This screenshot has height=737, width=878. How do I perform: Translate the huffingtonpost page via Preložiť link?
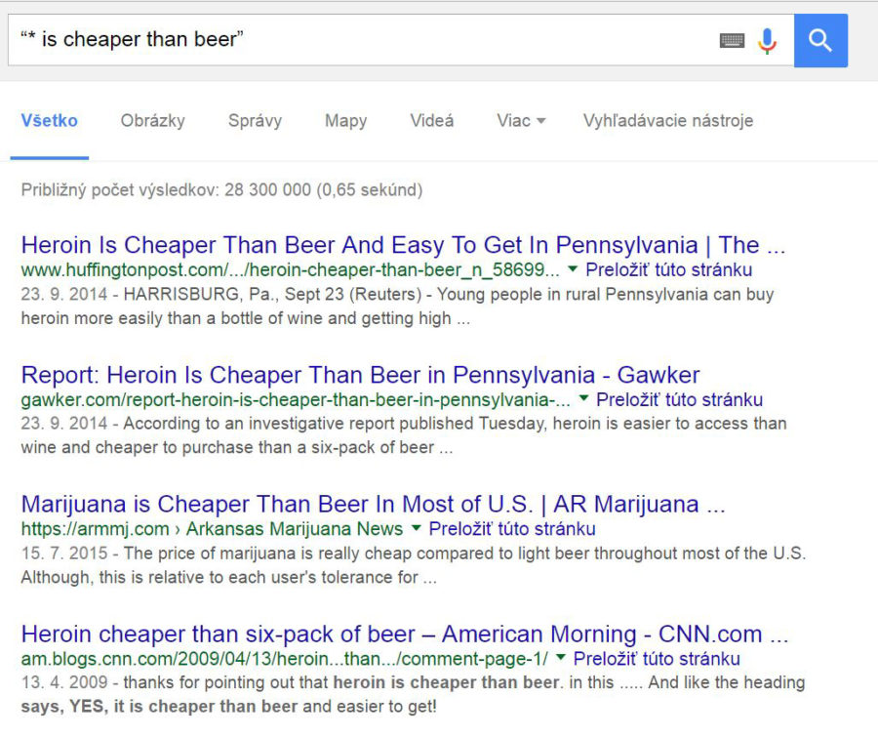[668, 269]
